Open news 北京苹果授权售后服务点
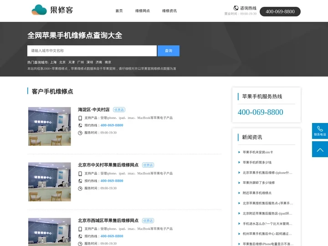 pos(268,203)
